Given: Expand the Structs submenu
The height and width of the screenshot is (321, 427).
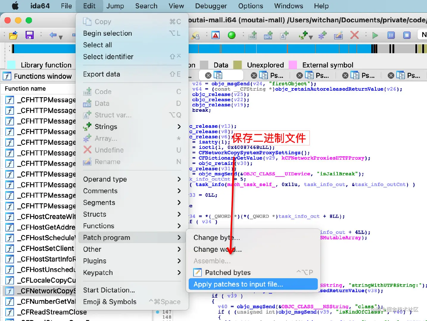Looking at the screenshot, I should point(132,214).
